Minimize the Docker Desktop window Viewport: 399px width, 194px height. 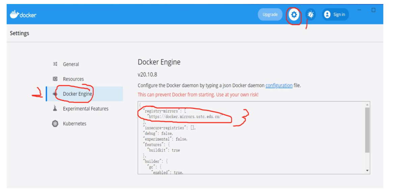point(359,10)
